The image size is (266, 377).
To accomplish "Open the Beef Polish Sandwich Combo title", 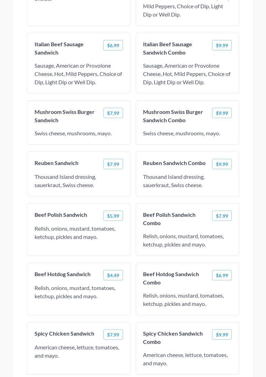I will [x=169, y=219].
